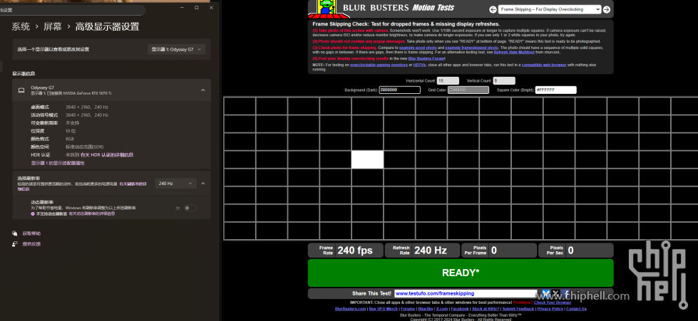Open the refresh rate details link
The height and width of the screenshot is (321, 698).
133,183
